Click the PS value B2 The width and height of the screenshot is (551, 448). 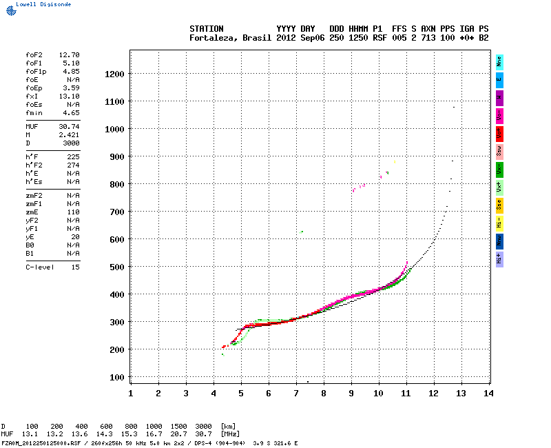[484, 38]
